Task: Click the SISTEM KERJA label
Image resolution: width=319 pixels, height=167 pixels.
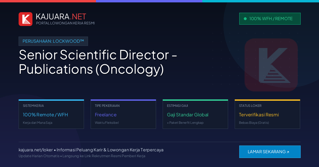Action: tap(33, 106)
